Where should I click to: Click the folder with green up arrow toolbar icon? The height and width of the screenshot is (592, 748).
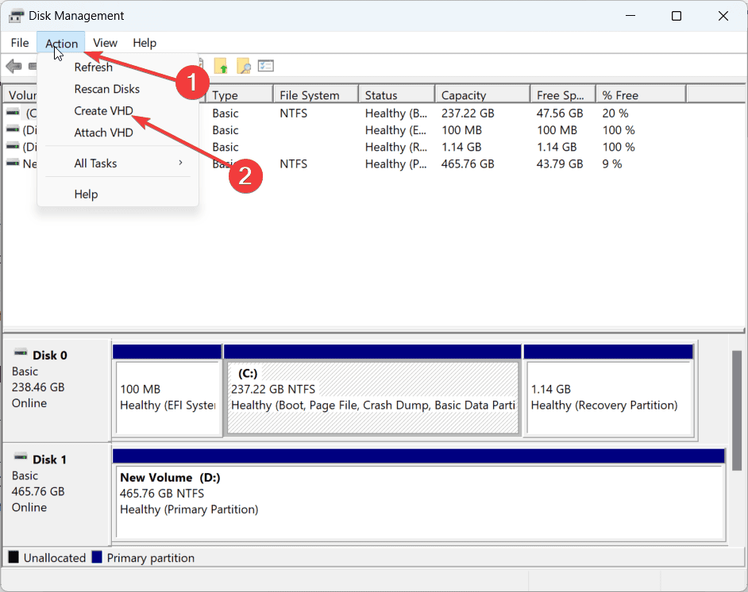pos(221,65)
